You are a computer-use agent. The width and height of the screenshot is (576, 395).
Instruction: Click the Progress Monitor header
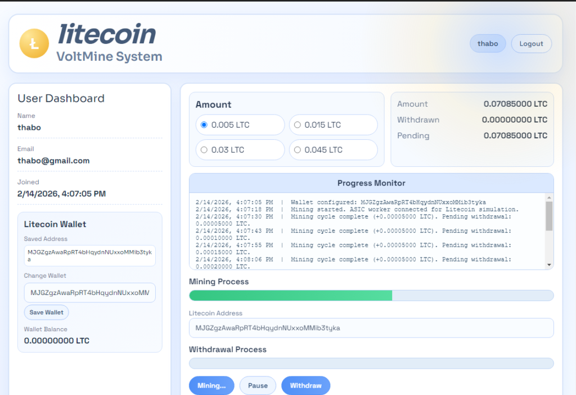pyautogui.click(x=371, y=183)
